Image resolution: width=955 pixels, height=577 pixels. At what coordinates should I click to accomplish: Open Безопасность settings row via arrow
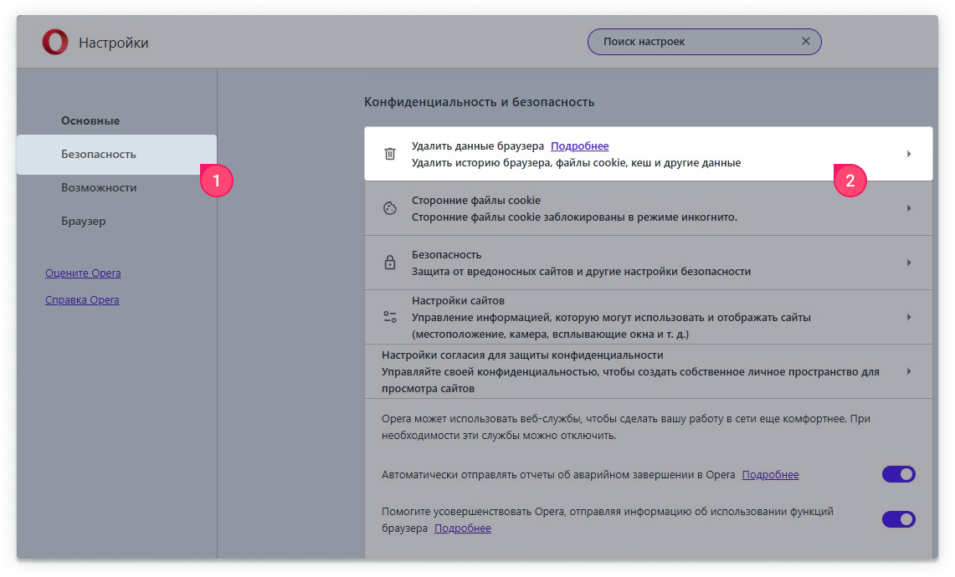tap(908, 263)
